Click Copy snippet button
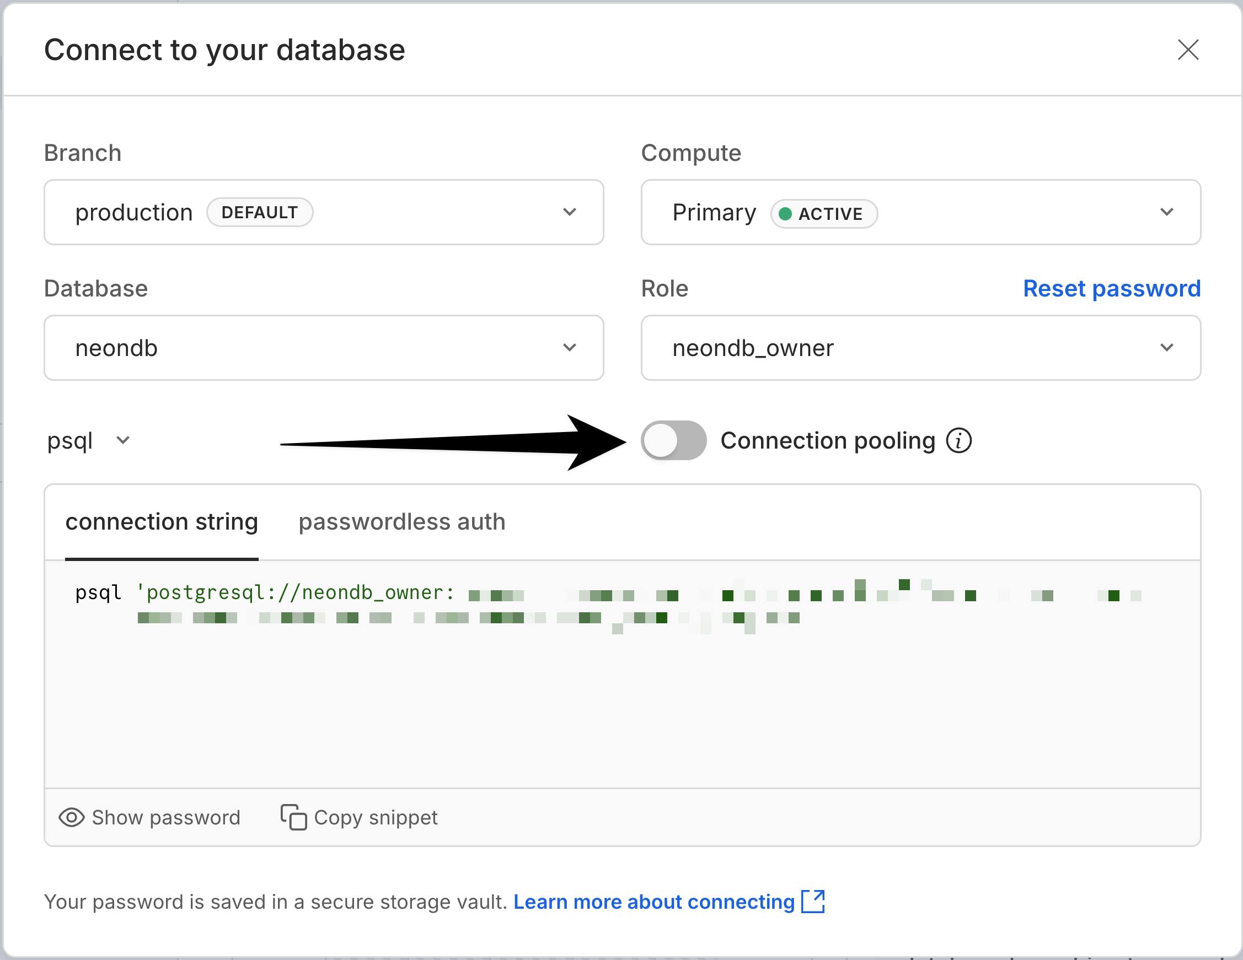 (x=358, y=817)
